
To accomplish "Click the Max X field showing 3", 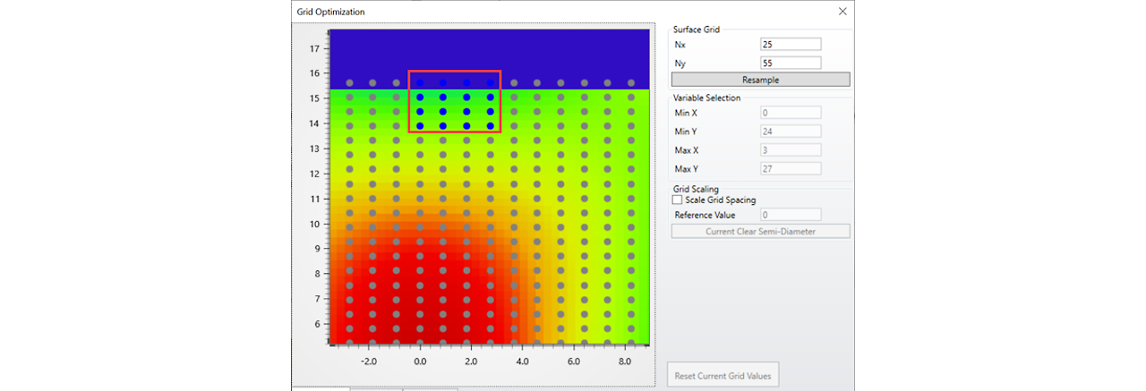I will [x=791, y=150].
